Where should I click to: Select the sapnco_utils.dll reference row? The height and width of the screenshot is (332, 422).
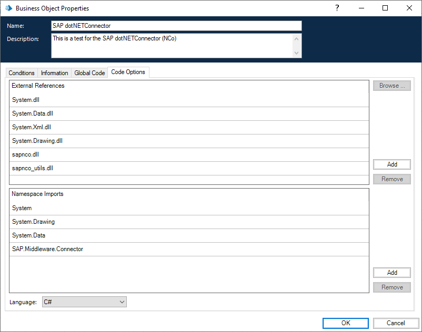[188, 168]
